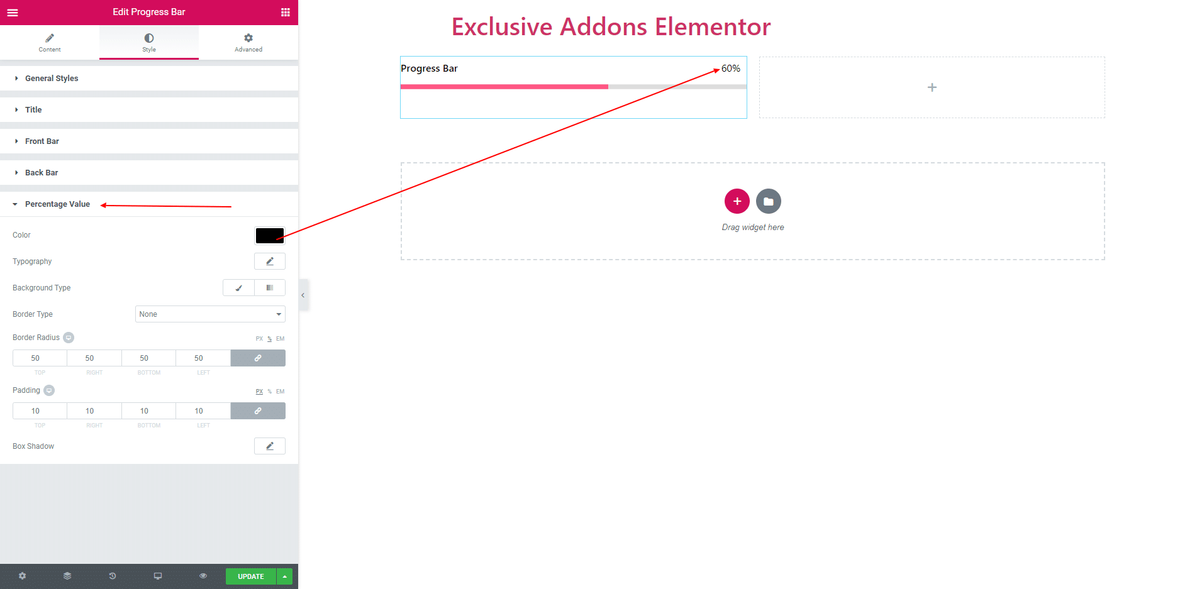Open the Navigator layers icon
1197x589 pixels.
click(67, 576)
